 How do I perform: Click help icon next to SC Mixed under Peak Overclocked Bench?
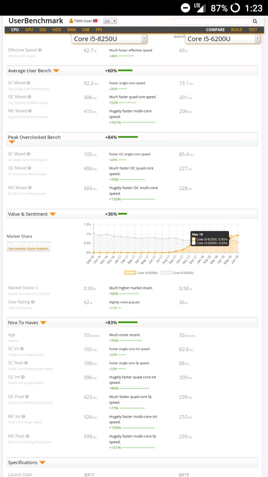click(29, 154)
